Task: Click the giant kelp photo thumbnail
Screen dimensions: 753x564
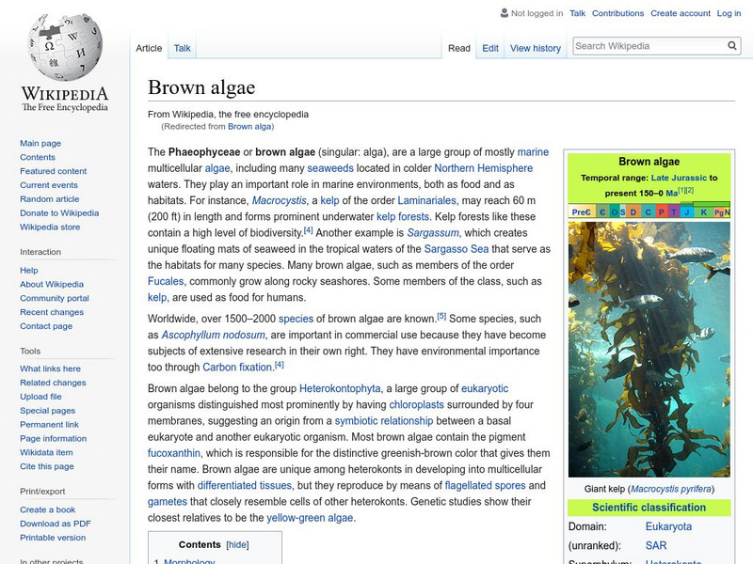Action: coord(649,349)
